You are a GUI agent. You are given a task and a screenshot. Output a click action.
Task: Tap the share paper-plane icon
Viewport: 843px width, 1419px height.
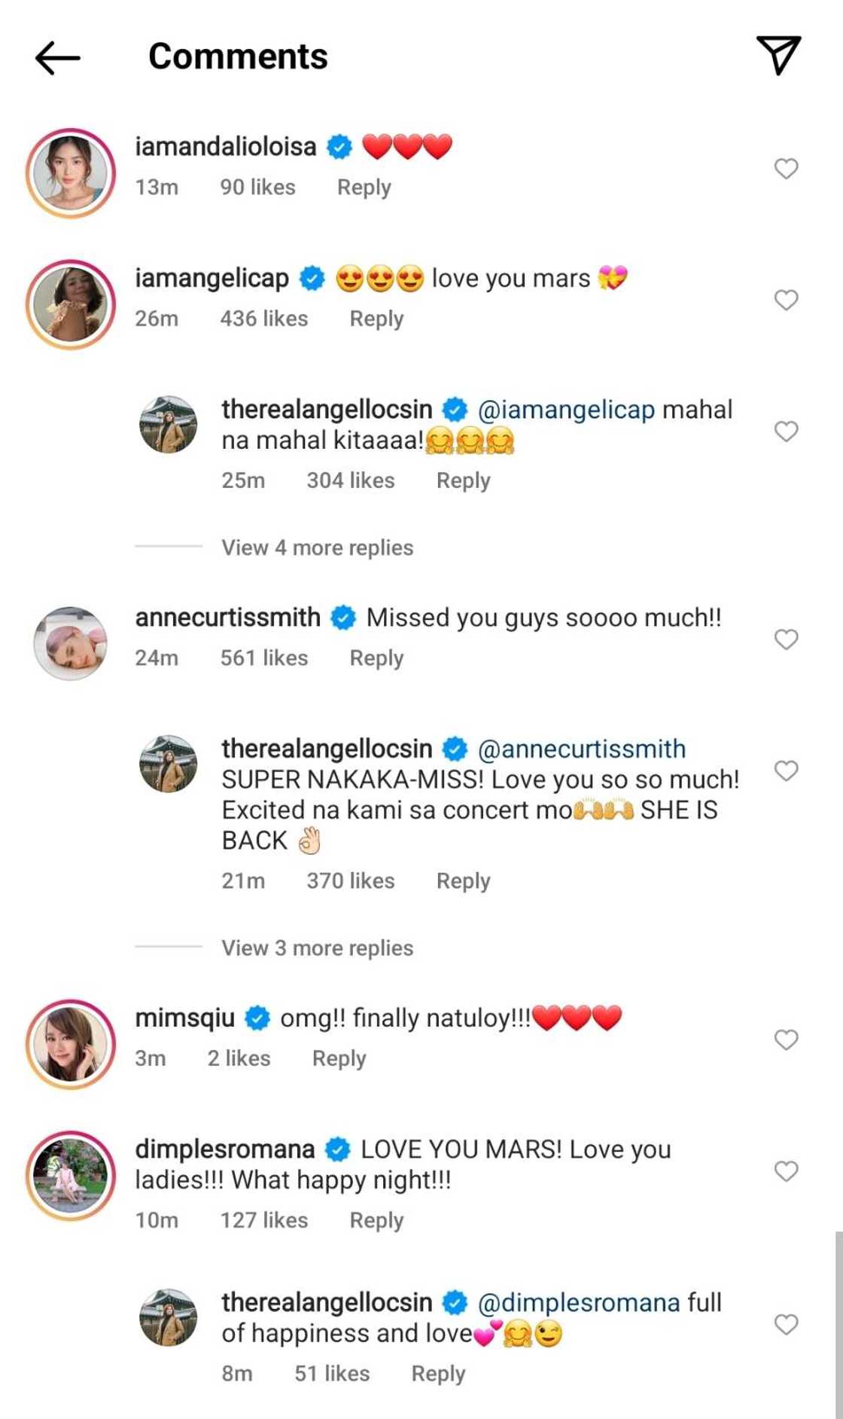pyautogui.click(x=778, y=55)
